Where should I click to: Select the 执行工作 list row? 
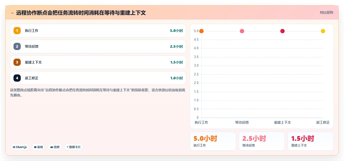(x=98, y=31)
